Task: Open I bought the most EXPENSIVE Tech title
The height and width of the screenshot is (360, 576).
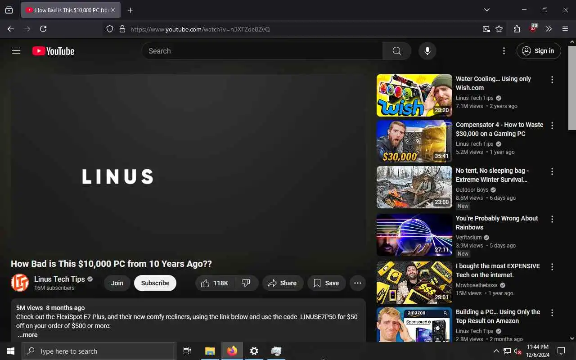Action: (x=498, y=270)
